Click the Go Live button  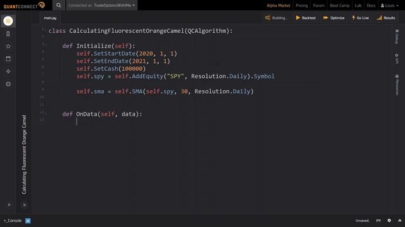[x=361, y=18]
